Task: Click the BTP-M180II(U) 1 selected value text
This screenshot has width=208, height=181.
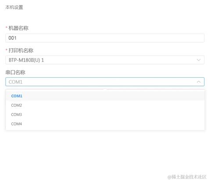Action: [26, 60]
